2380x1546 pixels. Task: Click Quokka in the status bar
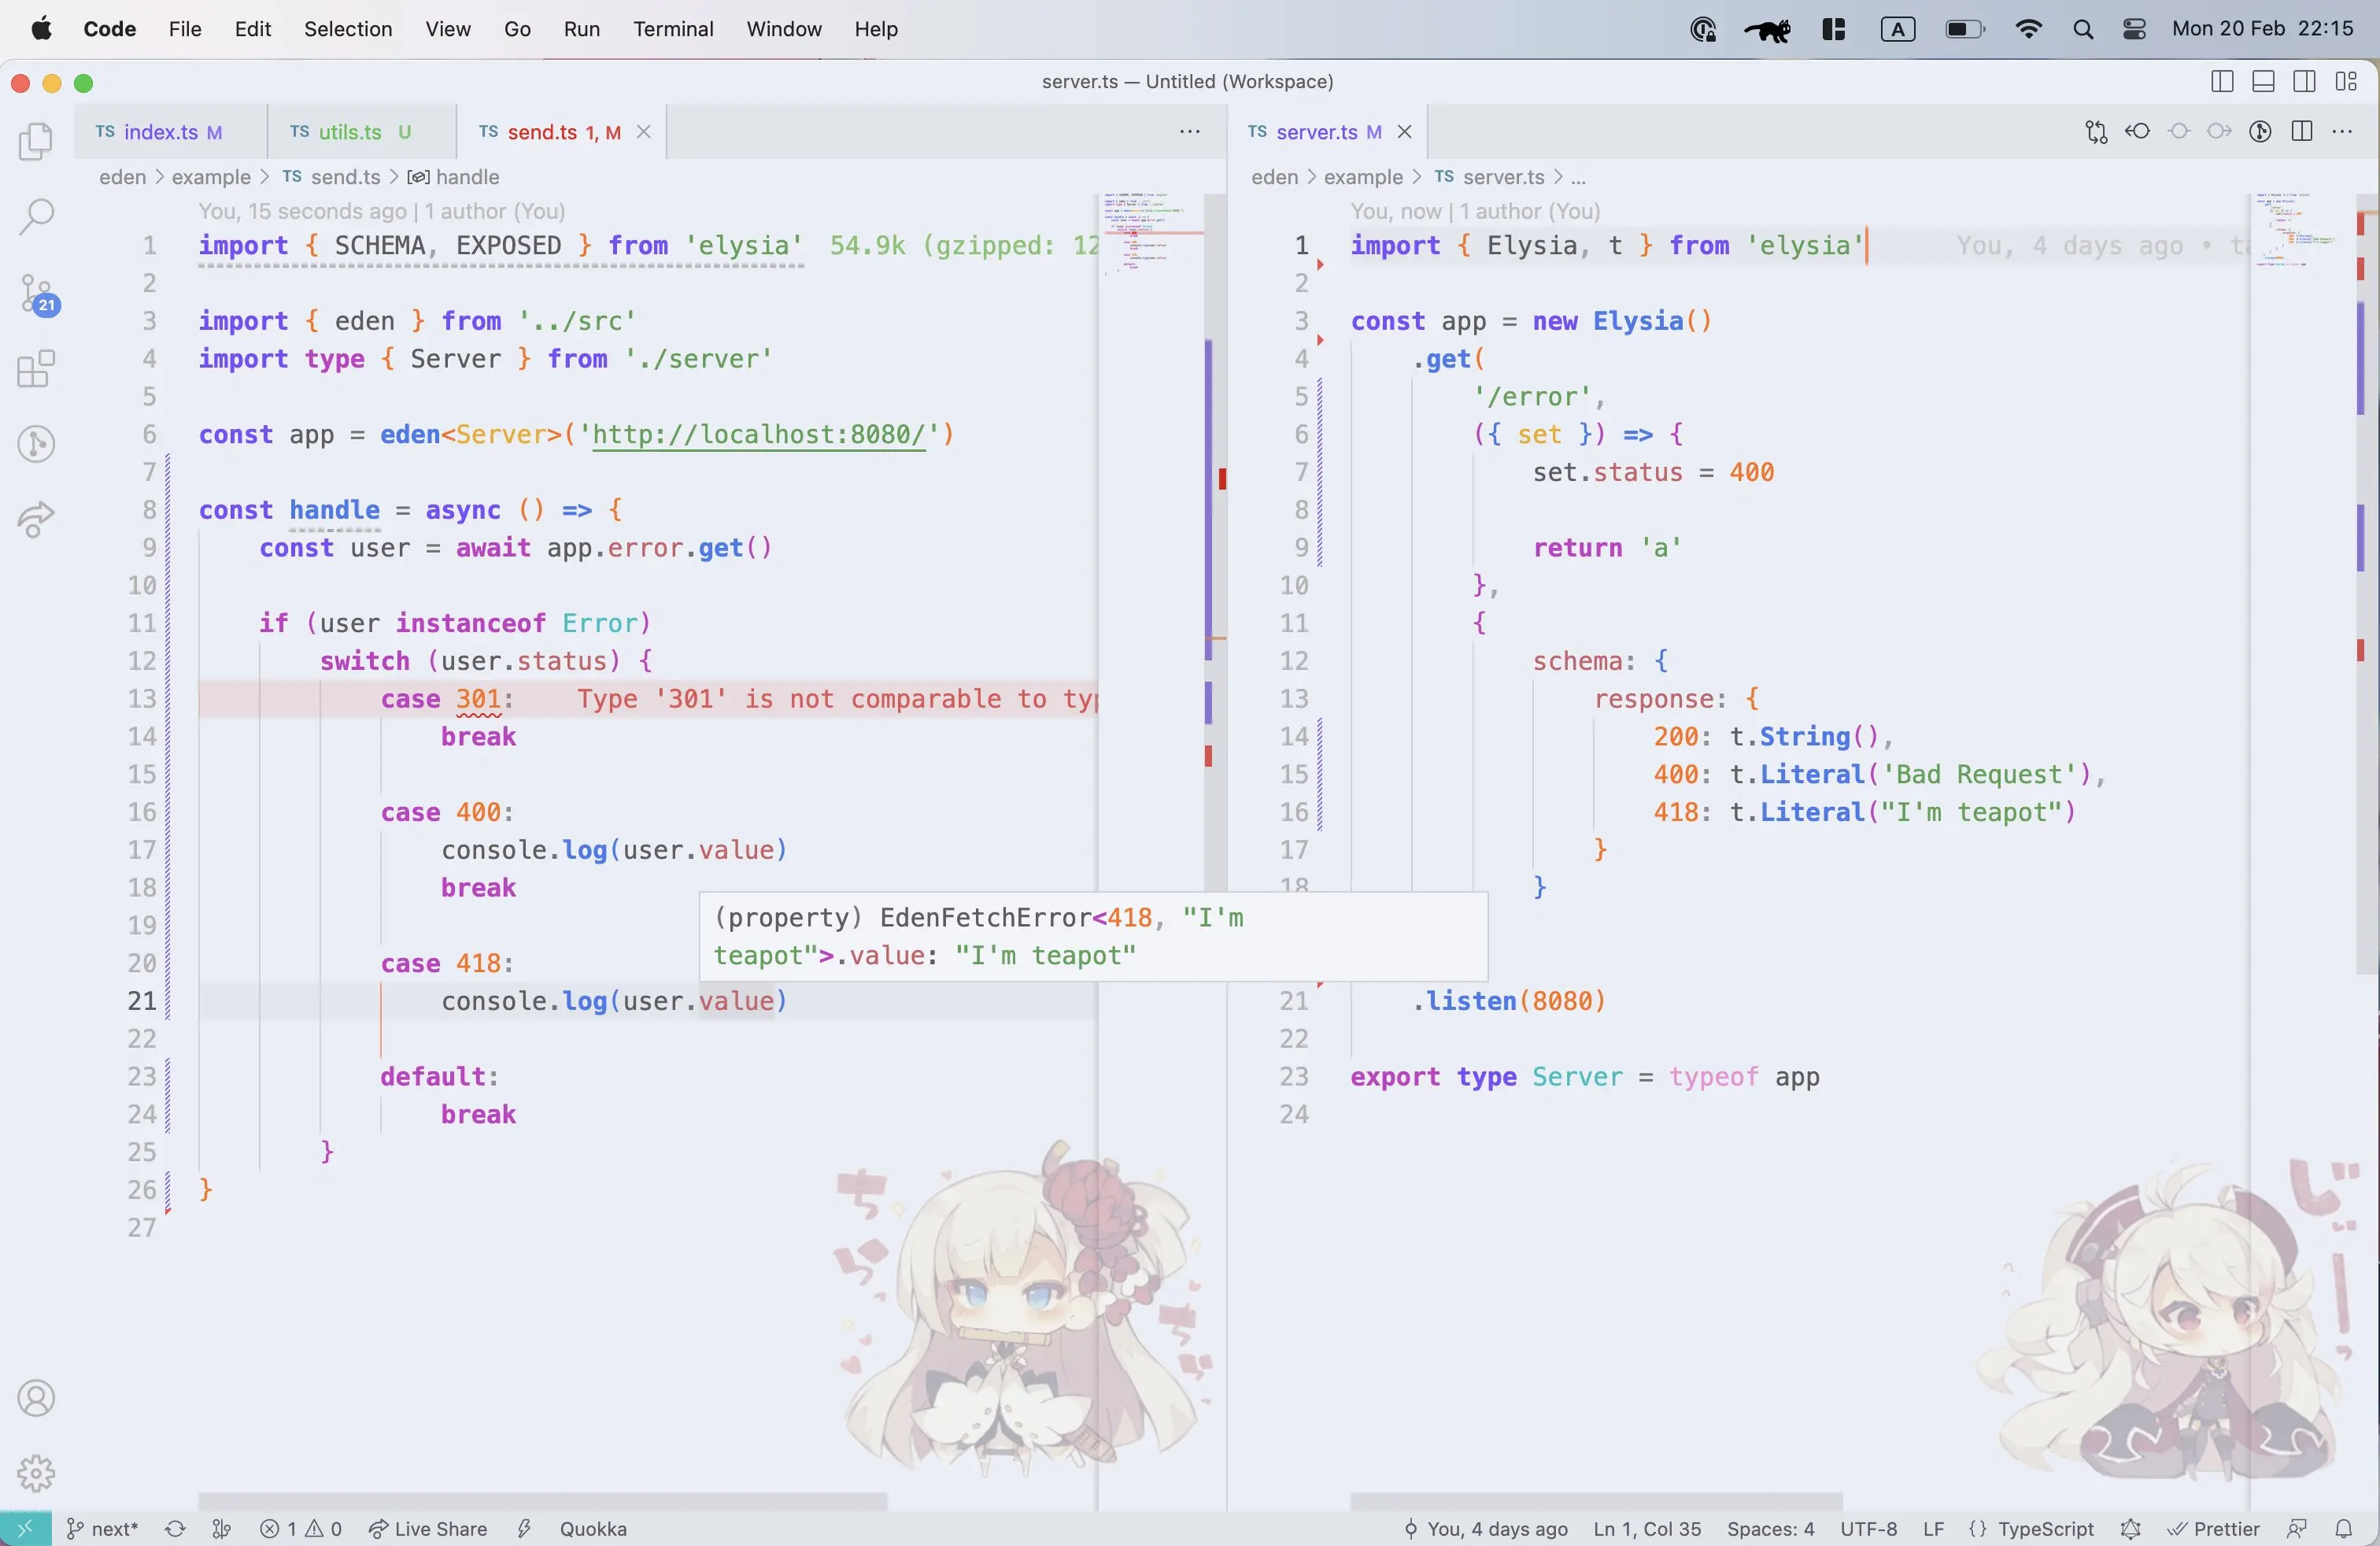[593, 1529]
